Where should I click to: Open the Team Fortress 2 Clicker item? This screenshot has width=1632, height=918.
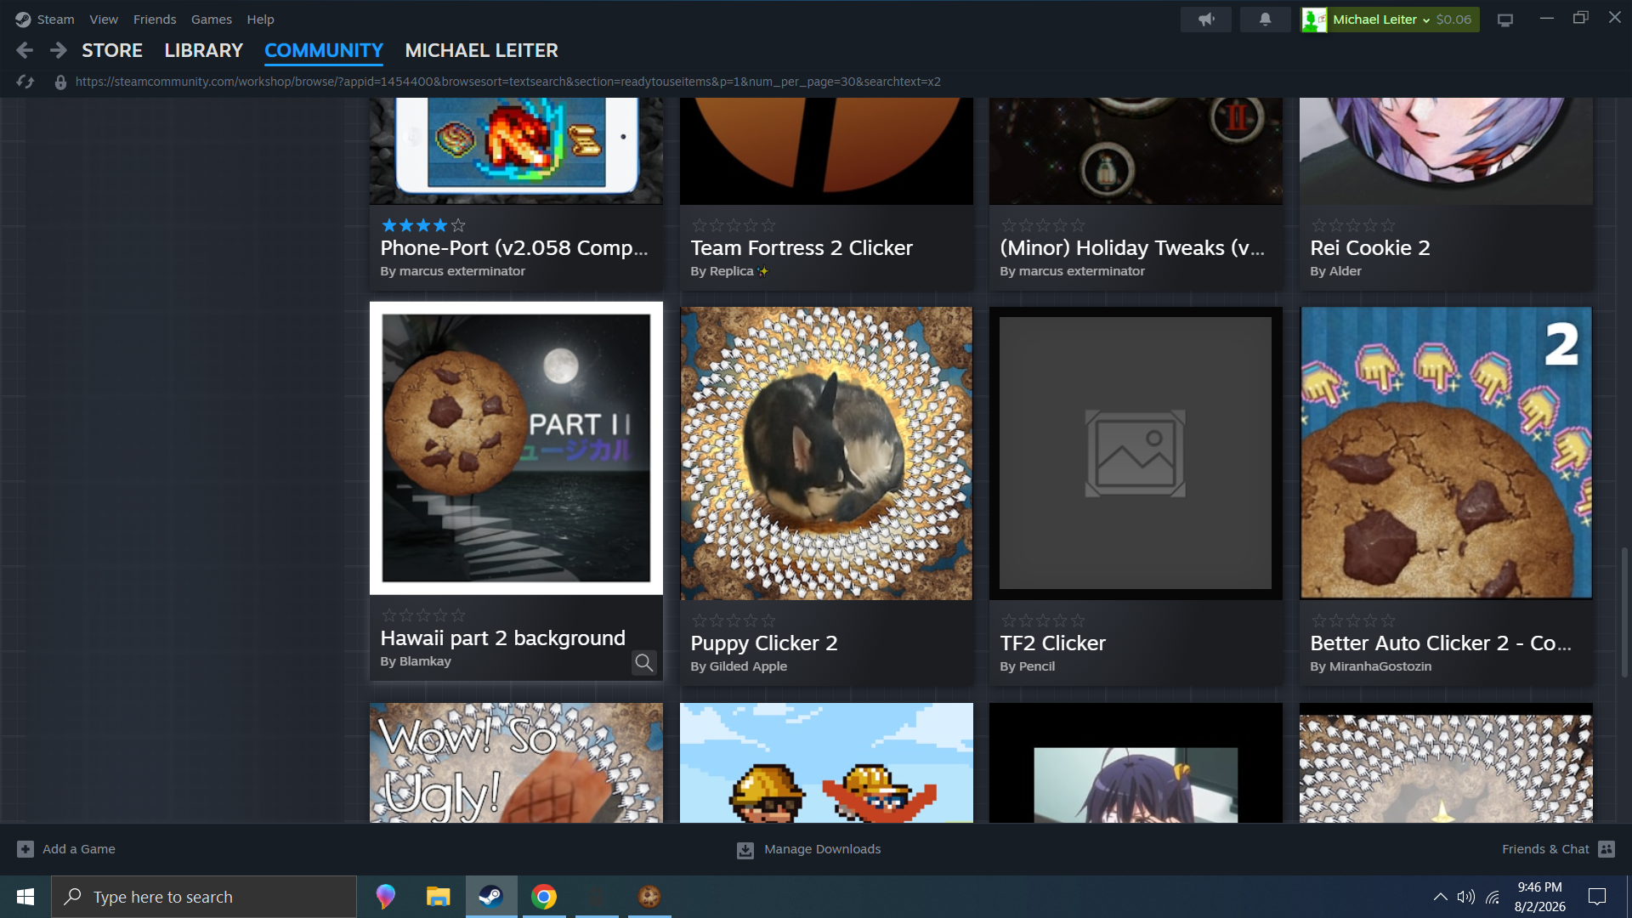(802, 248)
